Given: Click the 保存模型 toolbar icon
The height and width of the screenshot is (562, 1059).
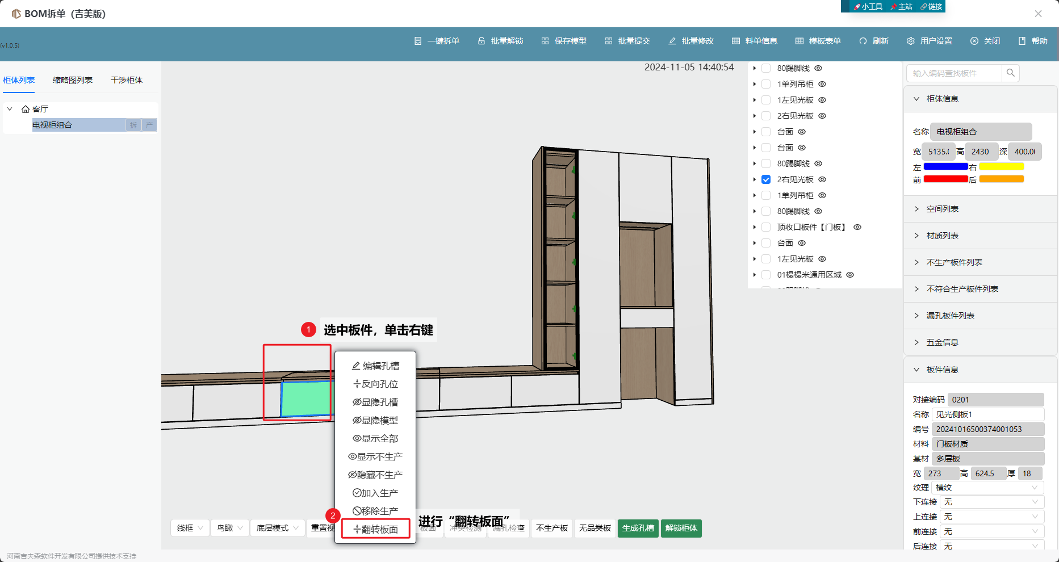Looking at the screenshot, I should tap(545, 41).
